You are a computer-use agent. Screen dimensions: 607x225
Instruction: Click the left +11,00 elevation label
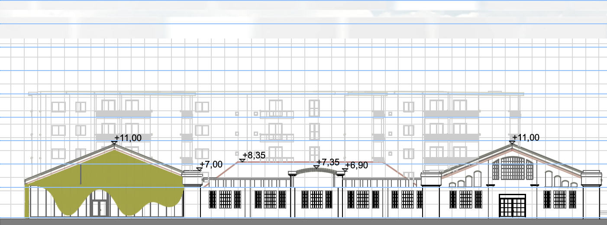click(128, 138)
